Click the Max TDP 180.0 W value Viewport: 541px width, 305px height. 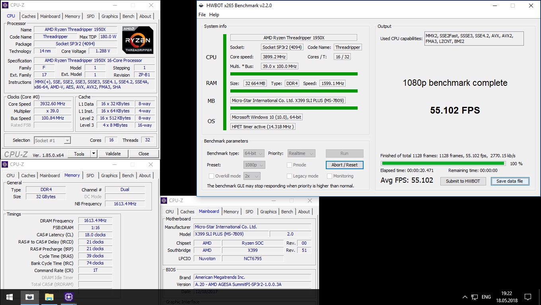[108, 37]
